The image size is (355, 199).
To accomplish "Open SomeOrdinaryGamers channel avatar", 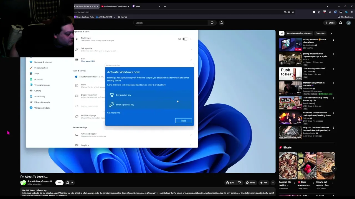I will 23,182.
